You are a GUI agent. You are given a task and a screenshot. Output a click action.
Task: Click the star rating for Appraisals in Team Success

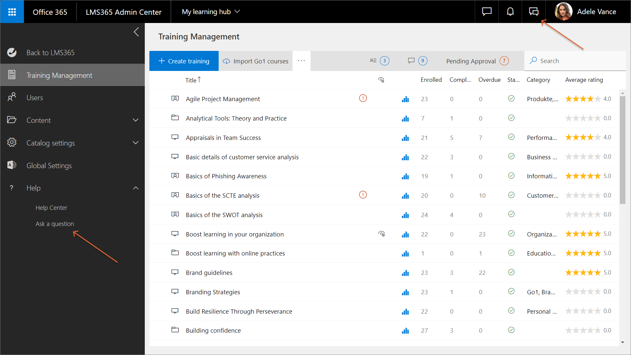tap(583, 137)
